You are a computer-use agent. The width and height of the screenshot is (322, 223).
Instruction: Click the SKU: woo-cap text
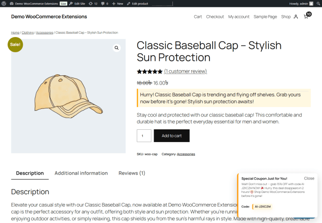tap(147, 154)
